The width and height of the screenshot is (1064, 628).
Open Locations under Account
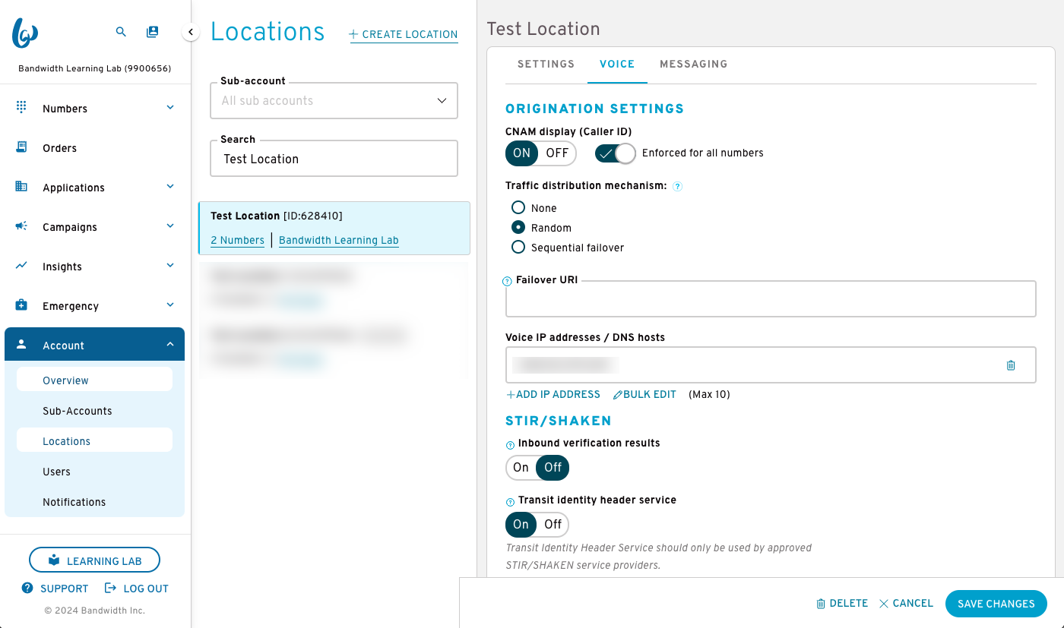click(x=94, y=441)
